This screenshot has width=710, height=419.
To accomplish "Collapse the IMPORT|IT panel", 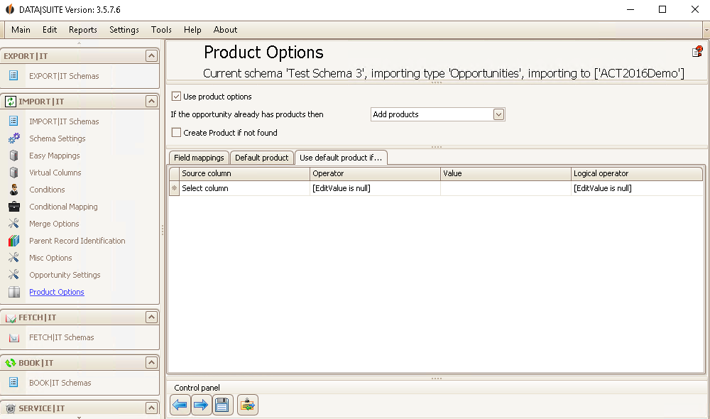I will coord(151,101).
